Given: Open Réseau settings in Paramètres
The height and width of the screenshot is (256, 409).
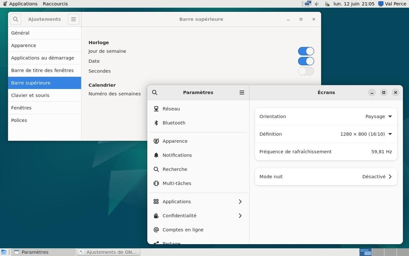Looking at the screenshot, I should (198, 109).
